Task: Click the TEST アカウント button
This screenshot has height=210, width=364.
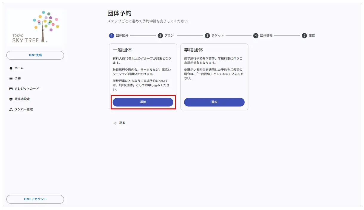Action: pyautogui.click(x=35, y=199)
